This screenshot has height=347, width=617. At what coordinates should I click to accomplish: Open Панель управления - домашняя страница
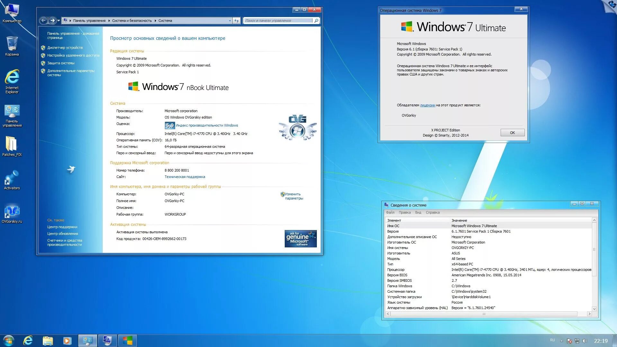[73, 35]
